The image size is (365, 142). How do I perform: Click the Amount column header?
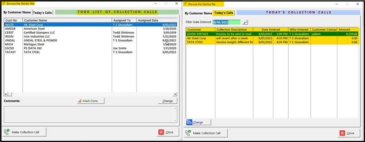coord(347,30)
